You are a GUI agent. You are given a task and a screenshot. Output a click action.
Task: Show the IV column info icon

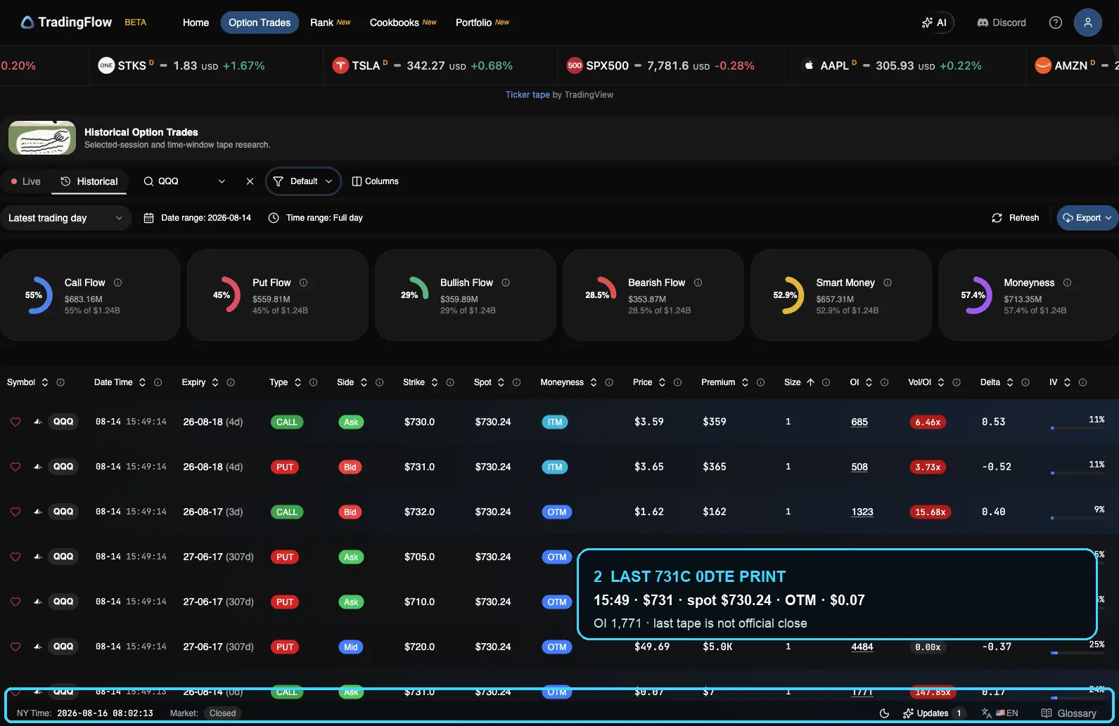point(1083,382)
